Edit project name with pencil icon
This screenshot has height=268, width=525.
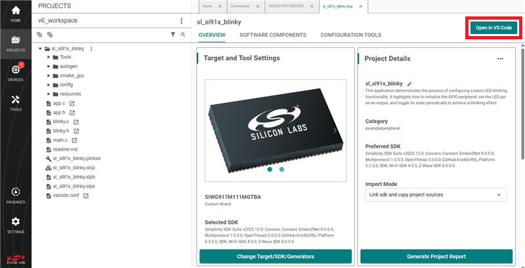(x=409, y=85)
